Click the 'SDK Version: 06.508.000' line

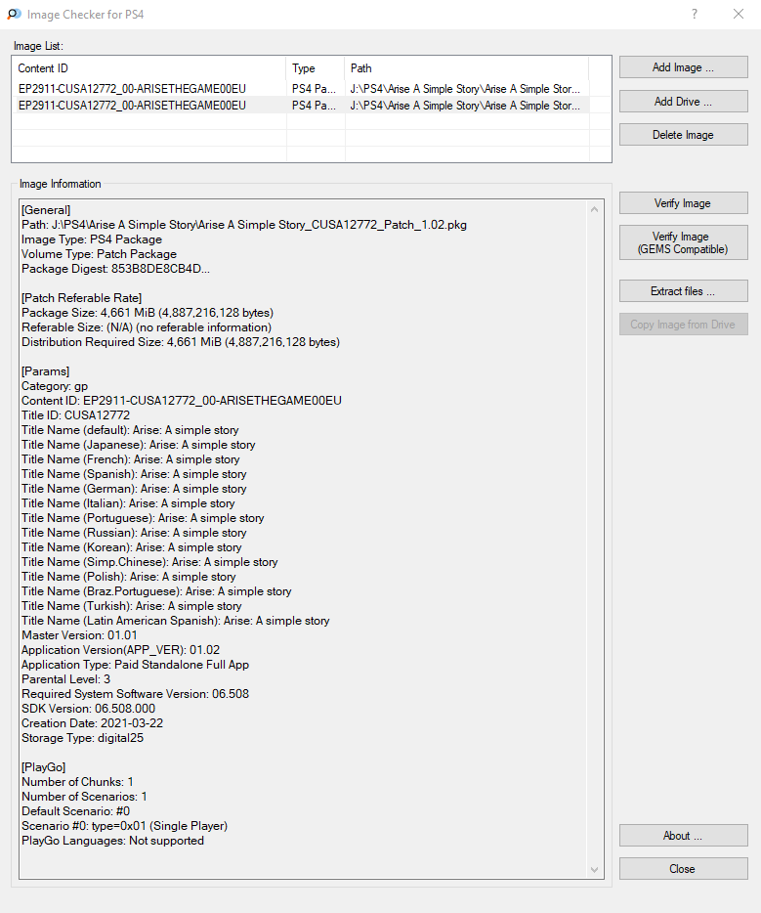[89, 709]
